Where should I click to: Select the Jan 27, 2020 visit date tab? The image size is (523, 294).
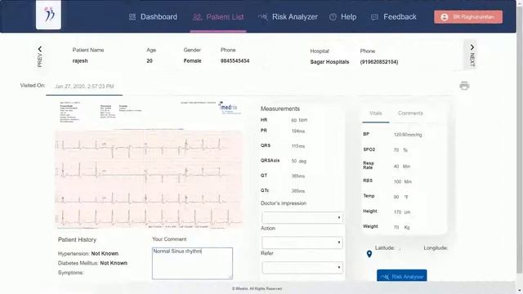click(x=84, y=87)
